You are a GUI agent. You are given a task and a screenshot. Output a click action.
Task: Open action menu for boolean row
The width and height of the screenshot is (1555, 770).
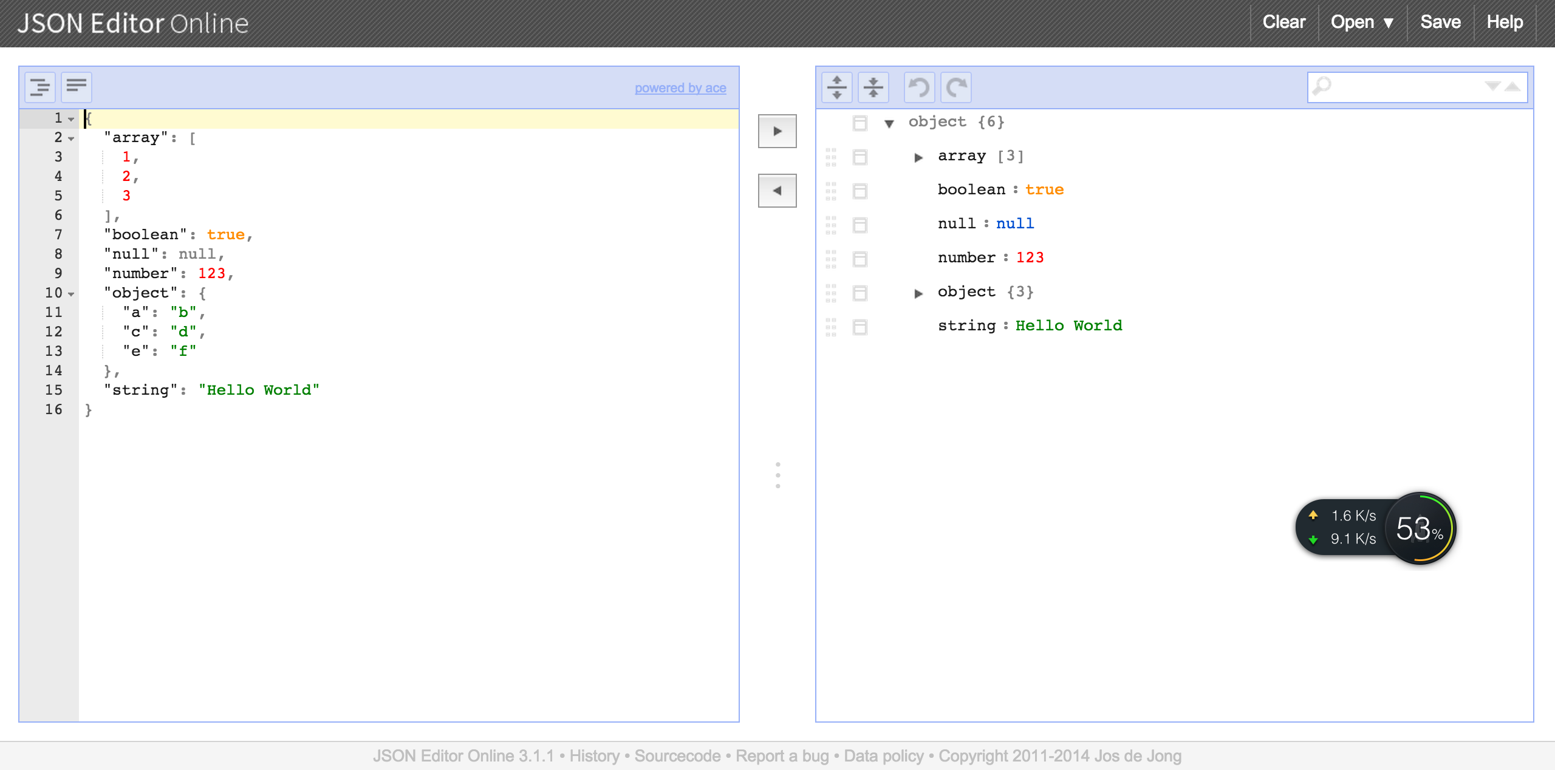click(x=860, y=191)
